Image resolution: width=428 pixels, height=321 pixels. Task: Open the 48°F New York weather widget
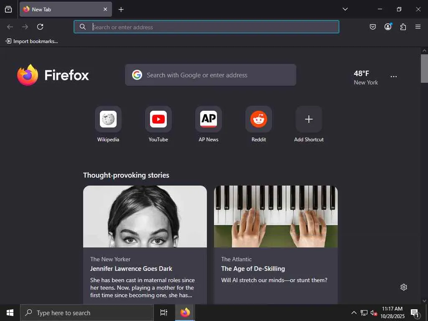pyautogui.click(x=366, y=77)
